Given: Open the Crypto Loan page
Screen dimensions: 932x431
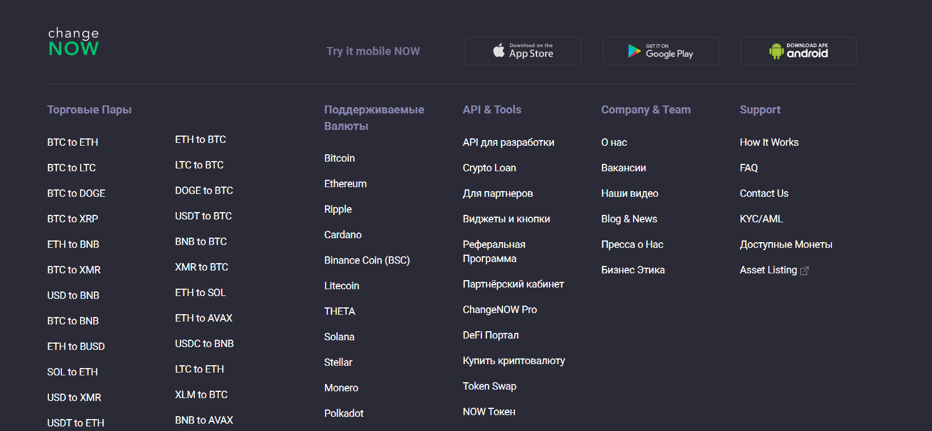Looking at the screenshot, I should (489, 168).
